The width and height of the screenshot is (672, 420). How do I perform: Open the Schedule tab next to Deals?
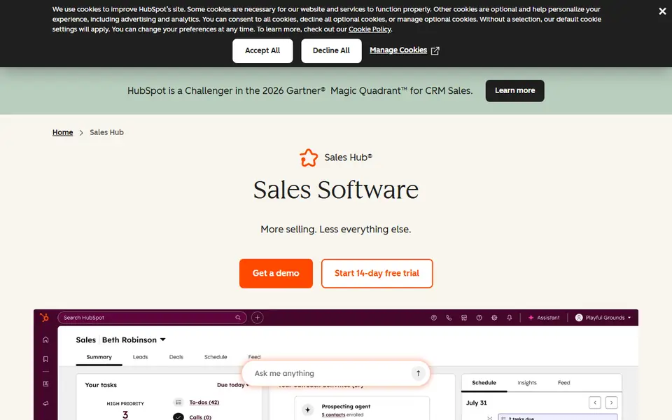(216, 357)
